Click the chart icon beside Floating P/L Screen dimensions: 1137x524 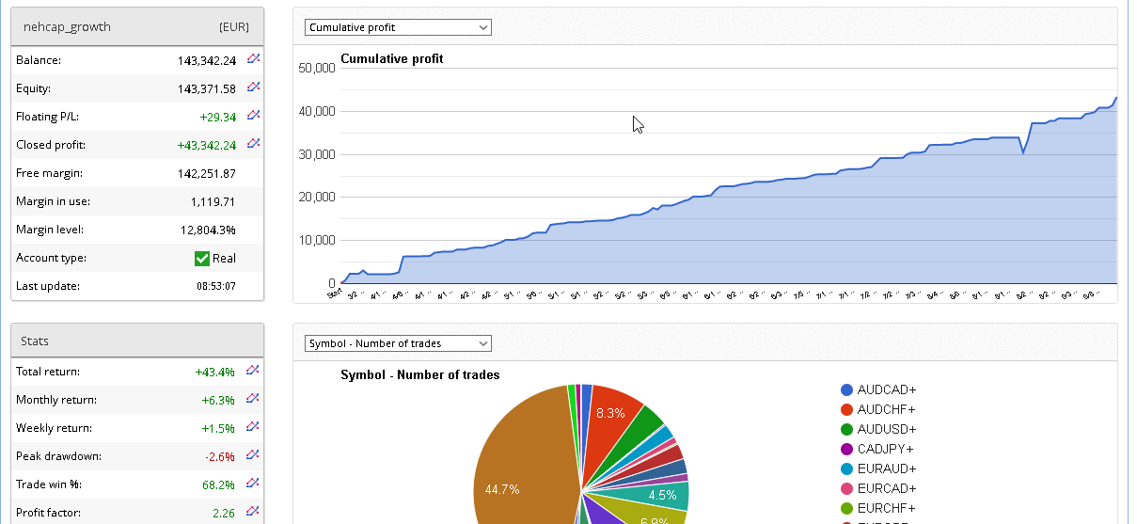point(253,116)
